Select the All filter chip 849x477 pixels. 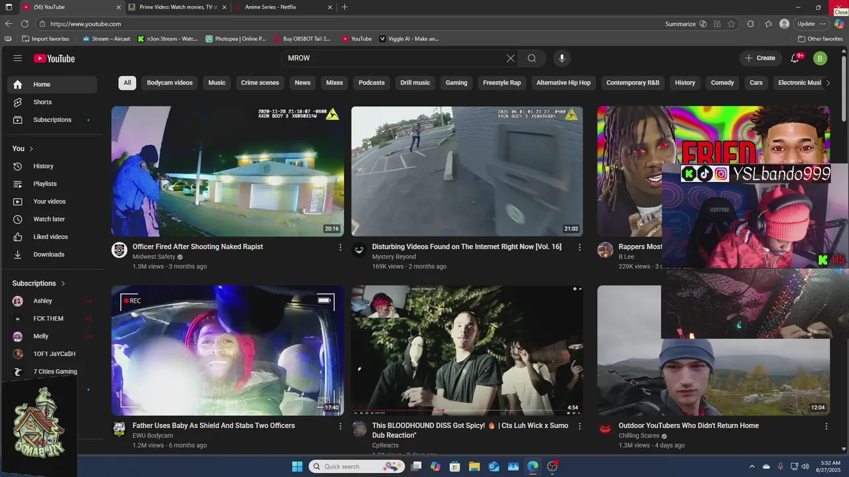[127, 83]
